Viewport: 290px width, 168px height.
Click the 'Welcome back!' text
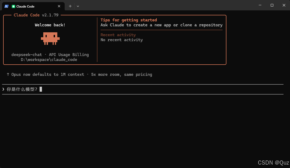[x=50, y=25]
